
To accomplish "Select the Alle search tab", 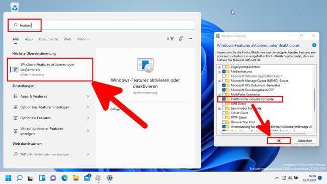I will tap(16, 39).
